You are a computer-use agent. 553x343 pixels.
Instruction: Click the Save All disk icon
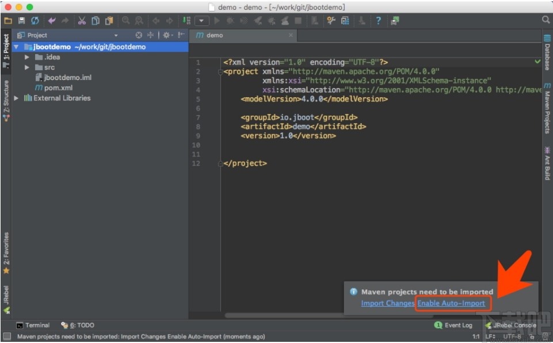(x=21, y=21)
